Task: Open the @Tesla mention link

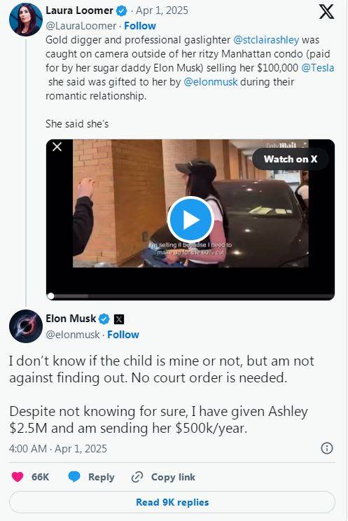Action: (318, 68)
